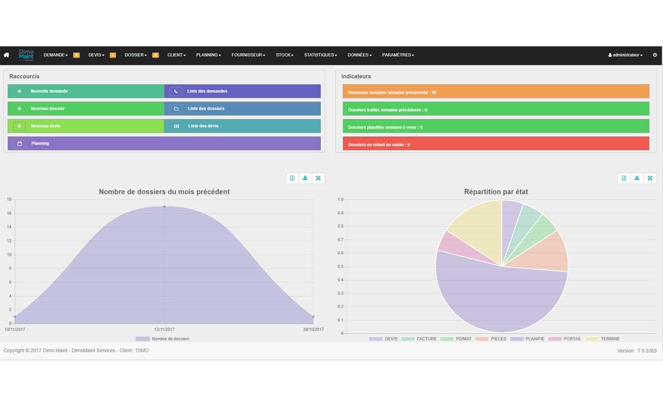663x397 pixels.
Task: Click the Nouvelle demande shortcut
Action: click(86, 92)
